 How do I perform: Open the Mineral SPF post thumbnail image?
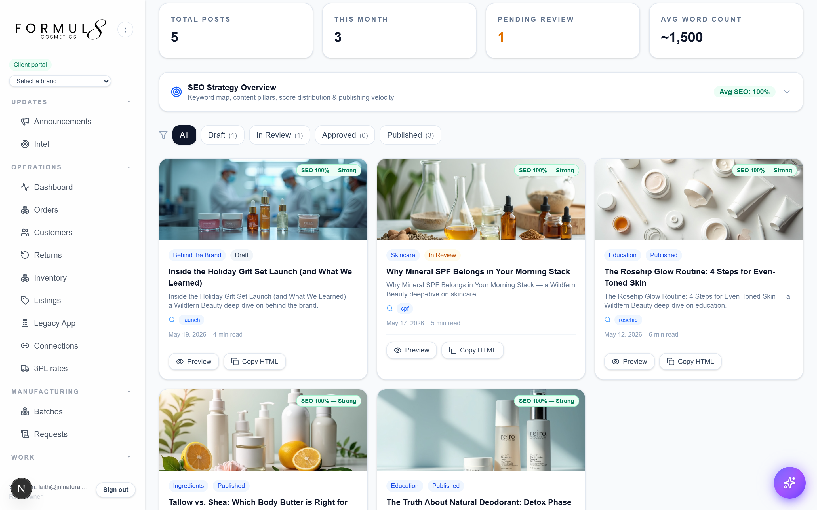tap(481, 199)
